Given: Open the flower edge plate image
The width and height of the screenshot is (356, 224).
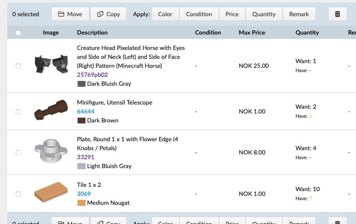Looking at the screenshot, I should (x=51, y=151).
